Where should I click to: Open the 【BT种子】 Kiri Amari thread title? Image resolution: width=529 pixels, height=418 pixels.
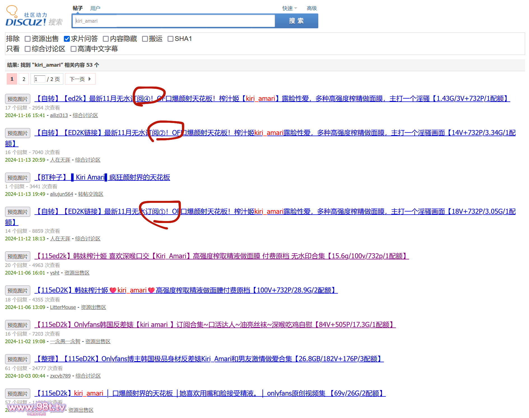(102, 177)
